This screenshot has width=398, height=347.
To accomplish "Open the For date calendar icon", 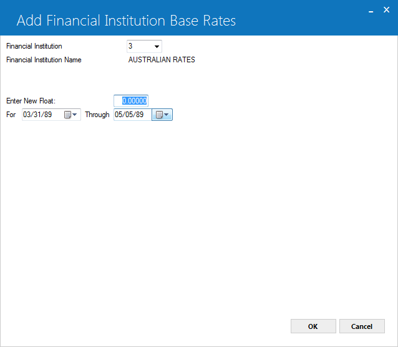I will point(67,115).
